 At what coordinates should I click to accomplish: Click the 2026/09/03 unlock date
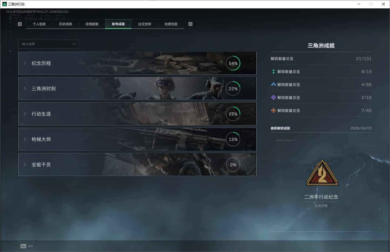[x=361, y=128]
